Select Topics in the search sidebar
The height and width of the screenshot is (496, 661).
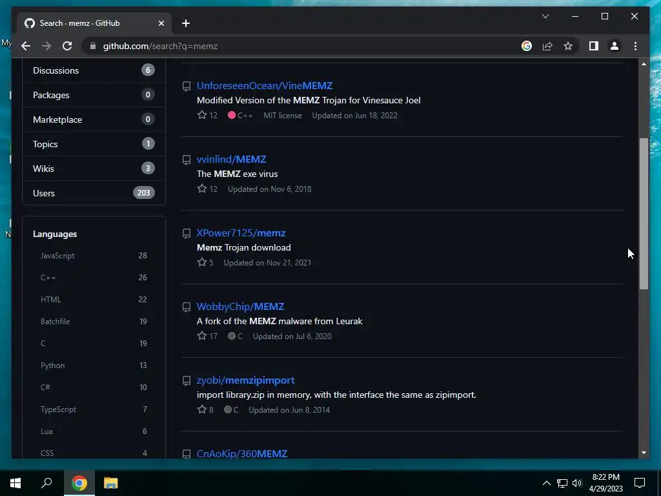coord(94,144)
